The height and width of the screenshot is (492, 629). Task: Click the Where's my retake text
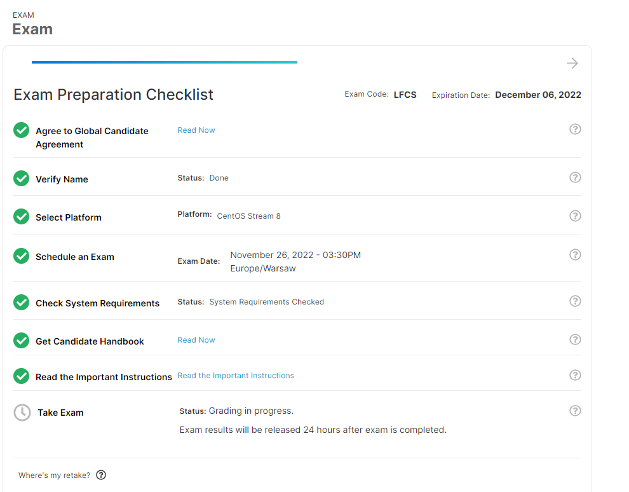pyautogui.click(x=55, y=475)
